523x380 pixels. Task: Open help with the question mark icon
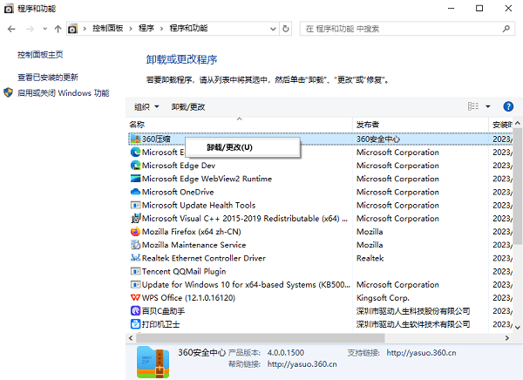pyautogui.click(x=507, y=106)
